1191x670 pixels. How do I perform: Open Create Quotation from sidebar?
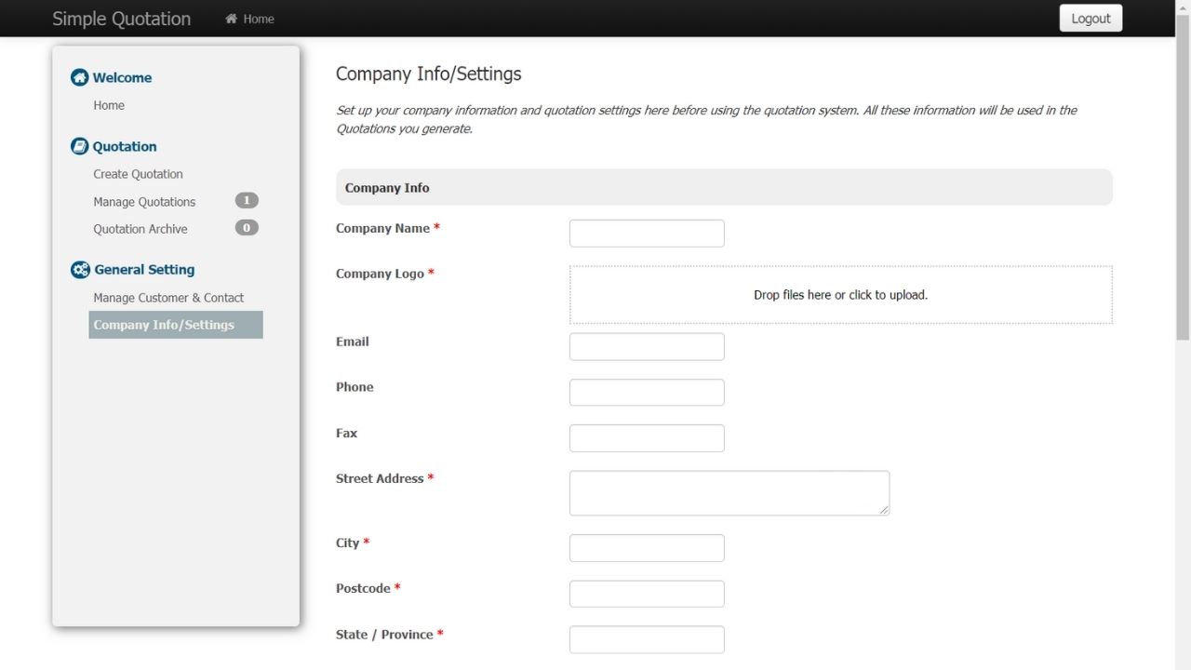(x=138, y=174)
